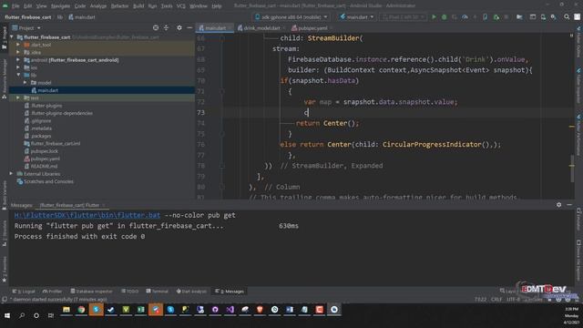Viewport: 583px width, 328px height.
Task: Minimize the Messages panel with the dash icon
Action: [x=569, y=205]
